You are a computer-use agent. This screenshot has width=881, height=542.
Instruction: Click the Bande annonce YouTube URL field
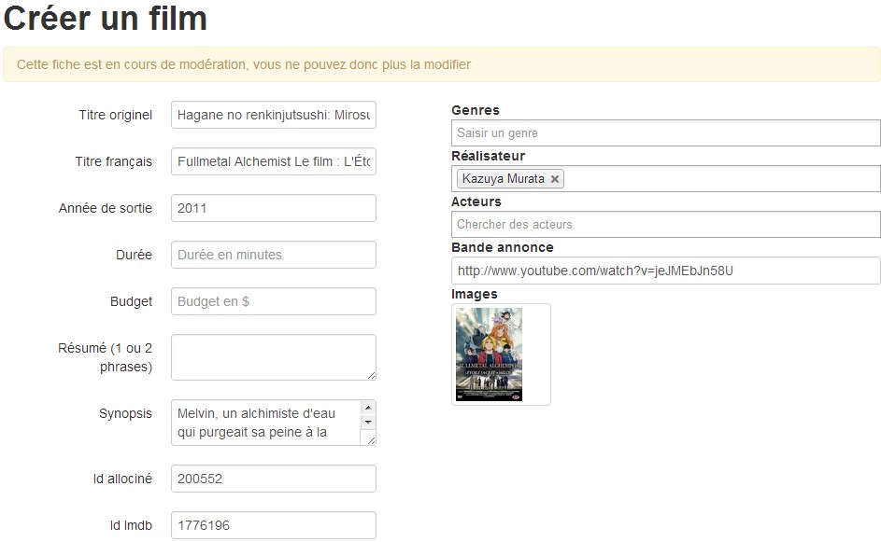666,271
